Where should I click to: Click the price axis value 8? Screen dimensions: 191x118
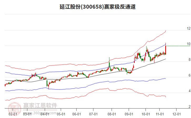tap(189, 60)
